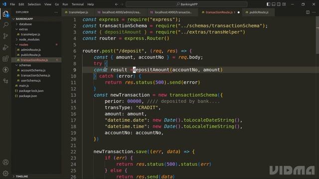
Task: Open the Edit menu
Action: click(x=21, y=4)
